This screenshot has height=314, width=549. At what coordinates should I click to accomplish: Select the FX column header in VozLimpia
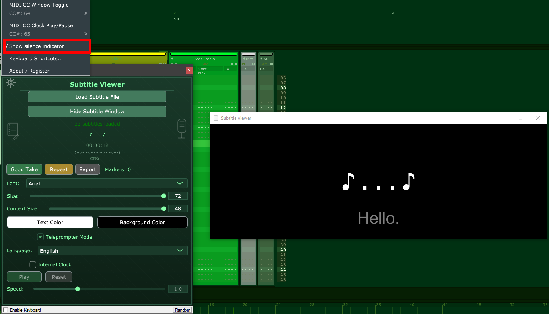click(x=231, y=69)
